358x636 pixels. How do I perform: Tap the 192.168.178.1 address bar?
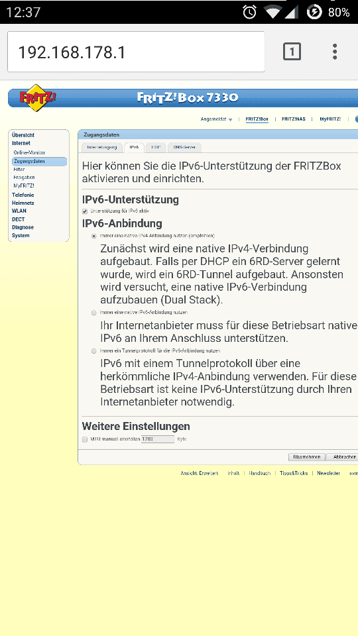pyautogui.click(x=136, y=52)
